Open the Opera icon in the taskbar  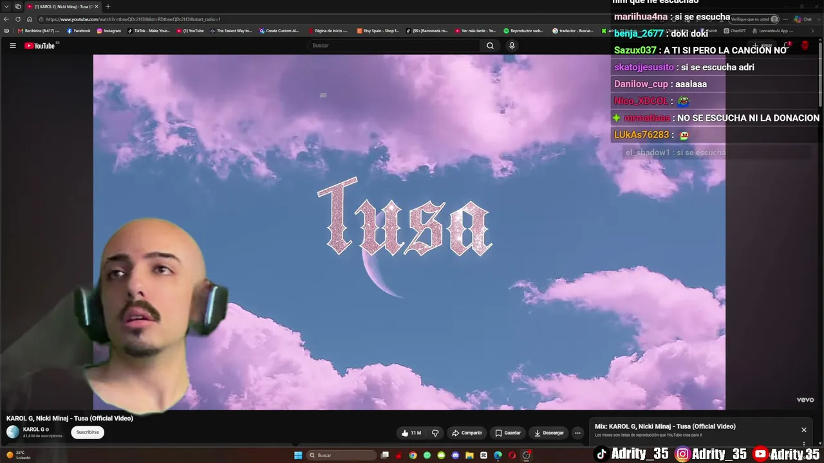coord(512,455)
